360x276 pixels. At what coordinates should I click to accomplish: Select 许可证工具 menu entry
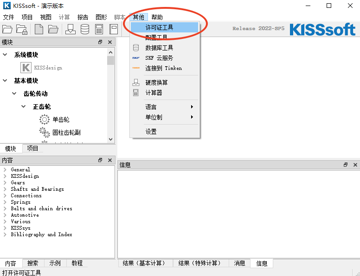(165, 27)
